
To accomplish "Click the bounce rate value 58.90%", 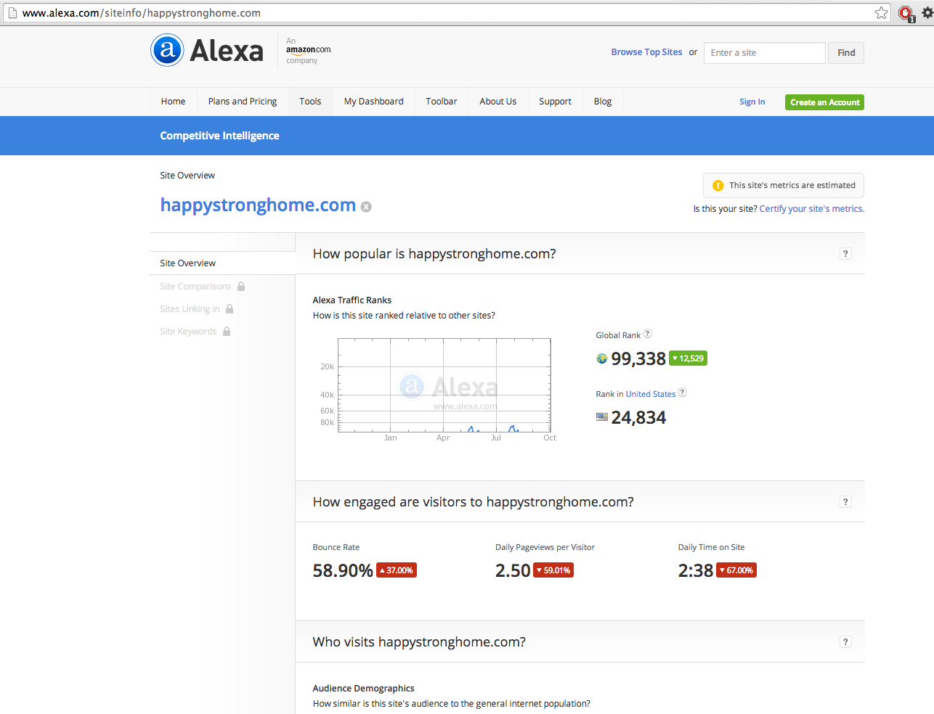I will click(x=343, y=570).
